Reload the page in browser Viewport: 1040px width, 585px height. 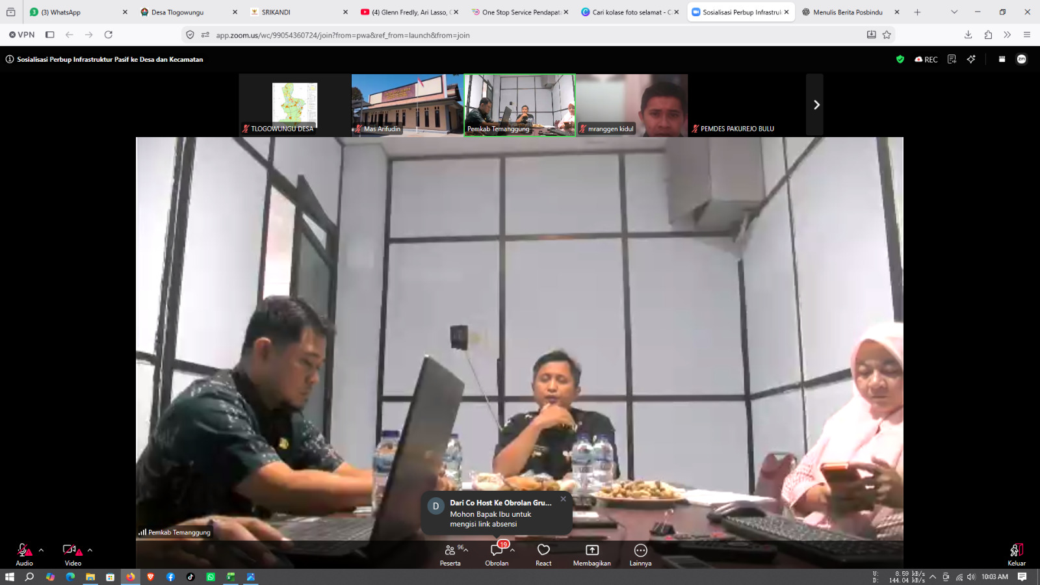pyautogui.click(x=109, y=34)
